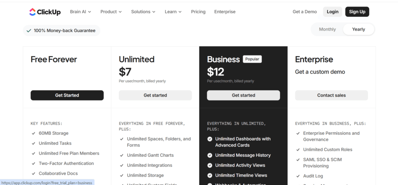Click Get Started under Free Forever
This screenshot has width=398, height=185.
[x=67, y=95]
